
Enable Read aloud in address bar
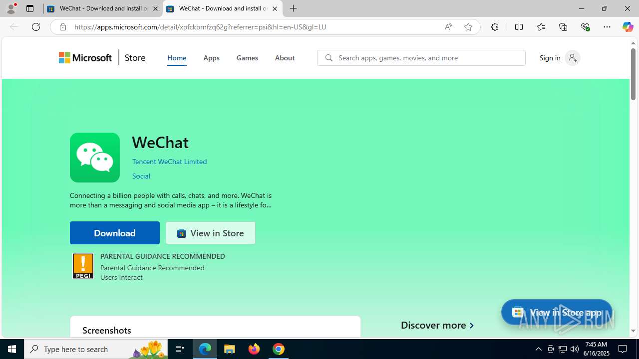pos(448,27)
